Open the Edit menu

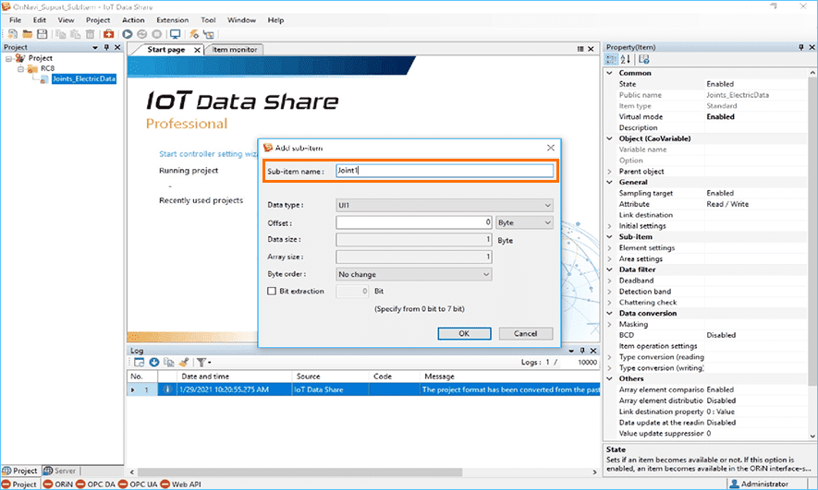40,20
